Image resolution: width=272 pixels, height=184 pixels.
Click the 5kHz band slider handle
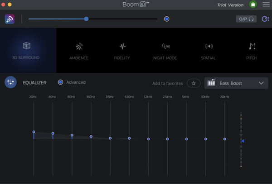[186, 139]
